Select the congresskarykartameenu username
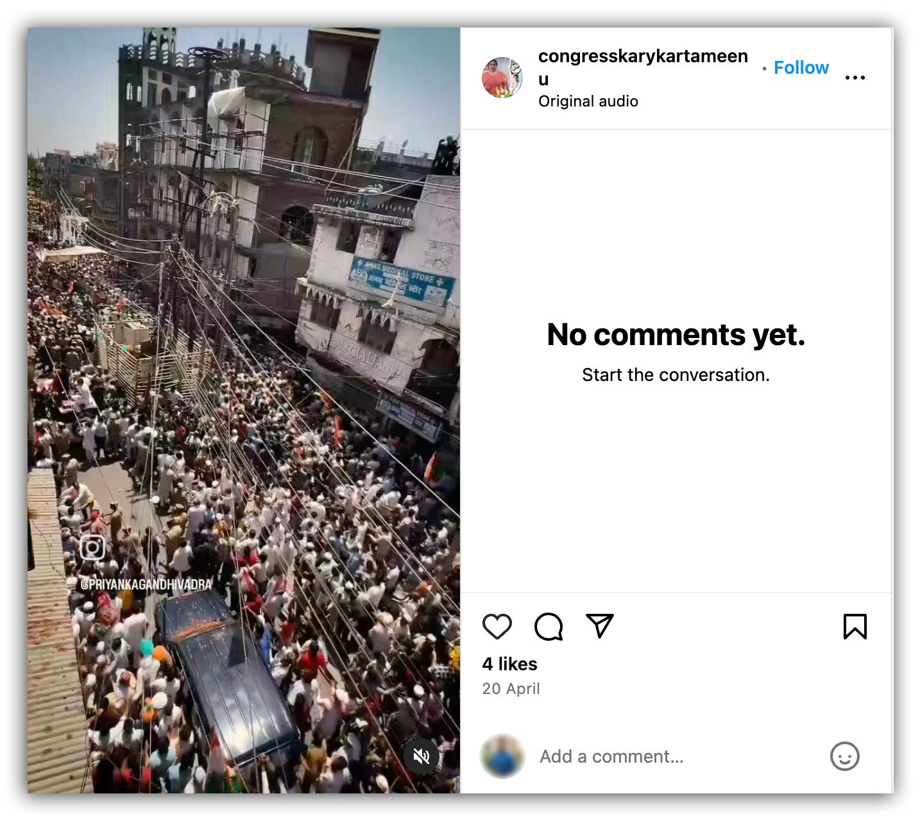This screenshot has height=821, width=920. coord(642,56)
